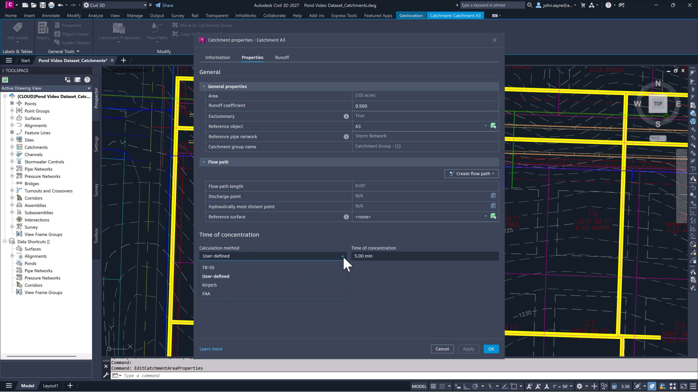The image size is (698, 392).
Task: Open the Autodesk App Store cart icon
Action: click(x=583, y=5)
